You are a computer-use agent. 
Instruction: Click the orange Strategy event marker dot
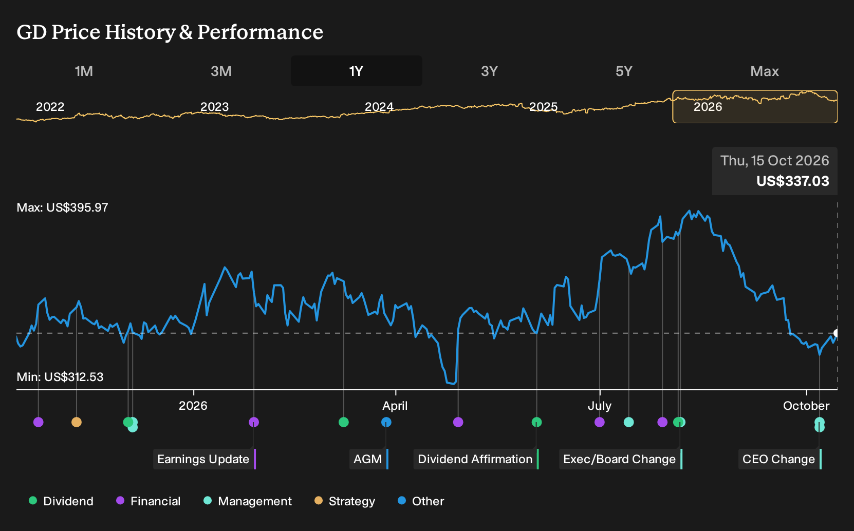click(x=77, y=422)
